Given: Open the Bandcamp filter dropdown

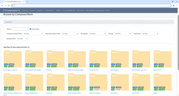Looking at the screenshot, I should (x=150, y=34).
